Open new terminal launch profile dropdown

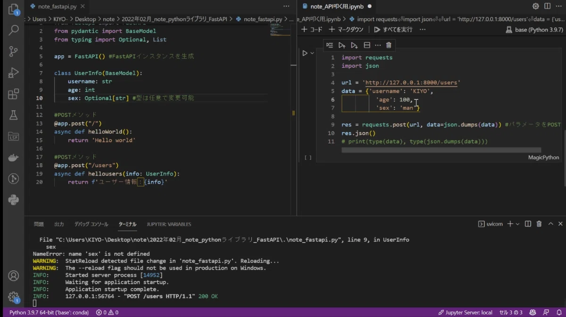(x=517, y=224)
